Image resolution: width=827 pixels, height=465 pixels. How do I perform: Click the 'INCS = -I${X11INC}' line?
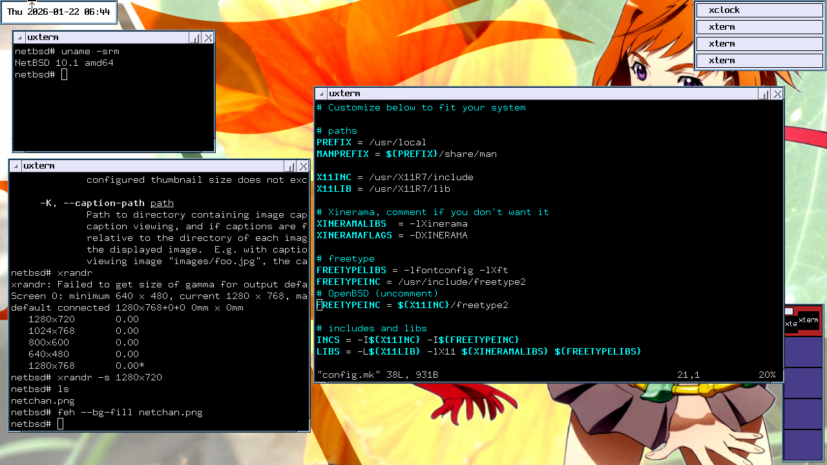coord(418,340)
